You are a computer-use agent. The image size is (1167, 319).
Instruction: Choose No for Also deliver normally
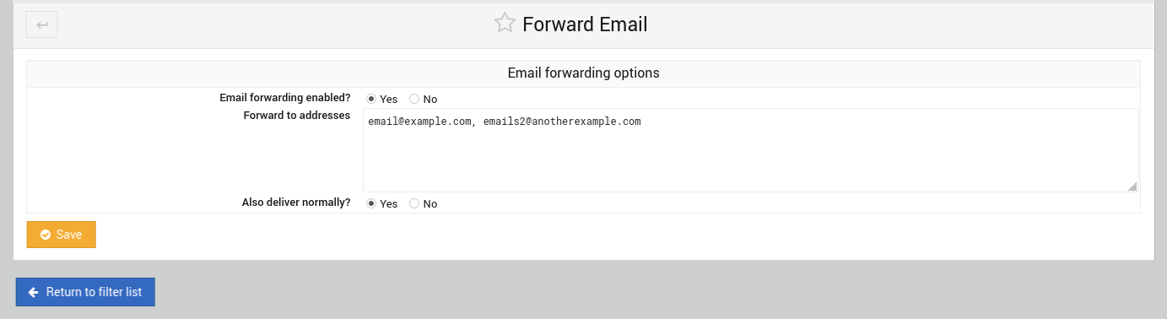click(x=414, y=203)
